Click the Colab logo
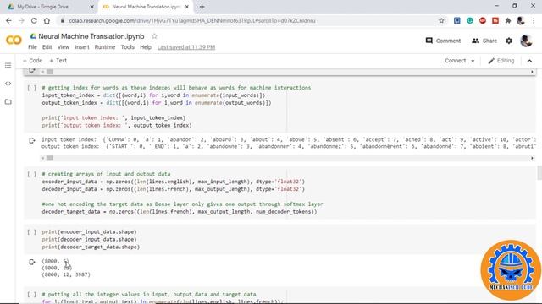This screenshot has height=304, width=542. [14, 41]
